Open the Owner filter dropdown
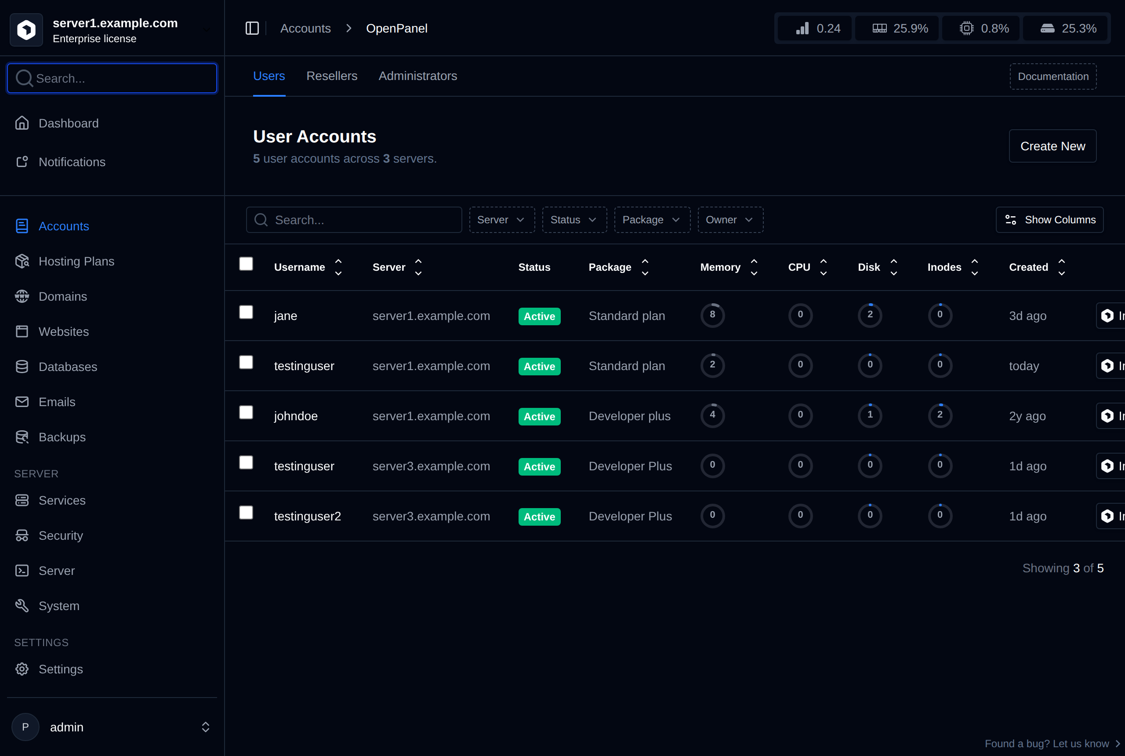This screenshot has width=1125, height=756. tap(730, 220)
